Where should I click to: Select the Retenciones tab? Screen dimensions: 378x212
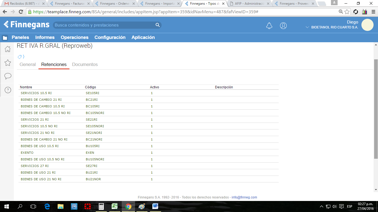click(54, 65)
